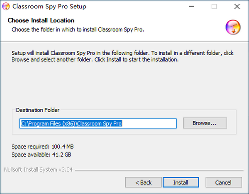Click the "Space available: 41.2 GB" text

(42, 155)
